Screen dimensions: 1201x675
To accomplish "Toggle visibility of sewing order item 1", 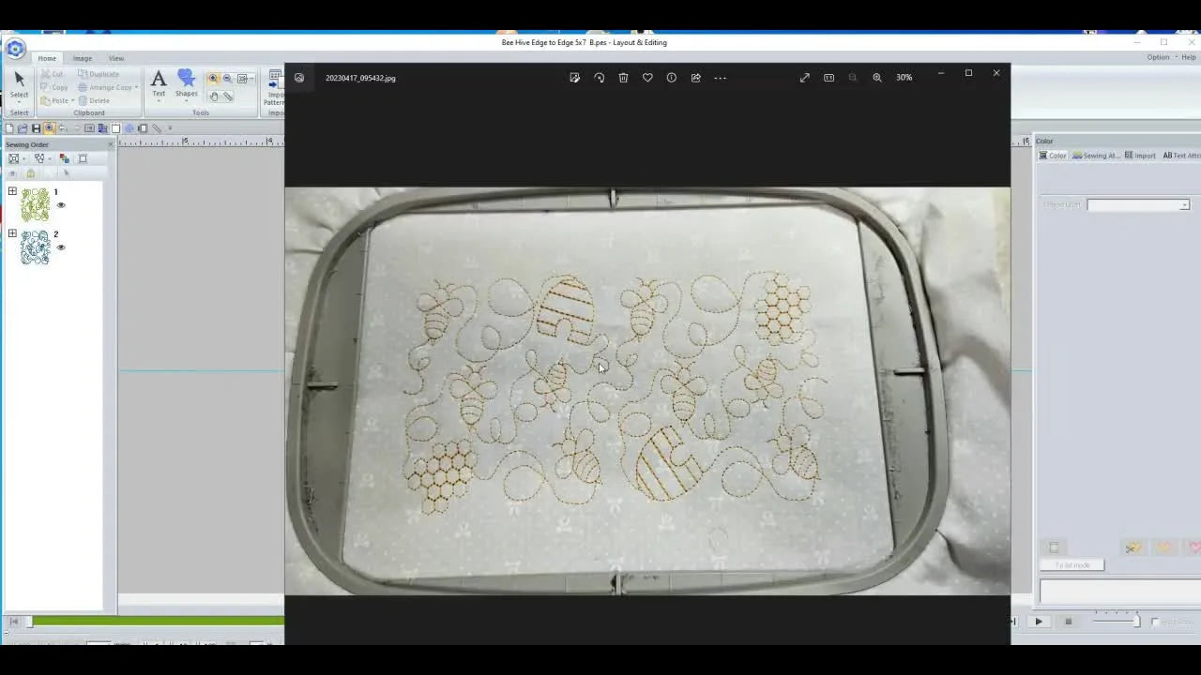I will (x=61, y=204).
